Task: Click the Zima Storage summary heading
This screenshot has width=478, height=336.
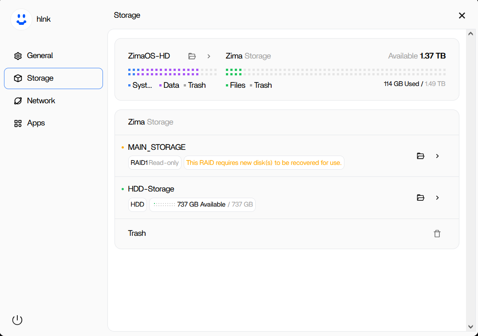Action: pos(248,56)
